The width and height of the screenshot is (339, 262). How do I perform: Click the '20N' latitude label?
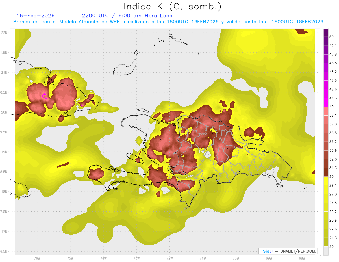pyautogui.click(x=5, y=112)
